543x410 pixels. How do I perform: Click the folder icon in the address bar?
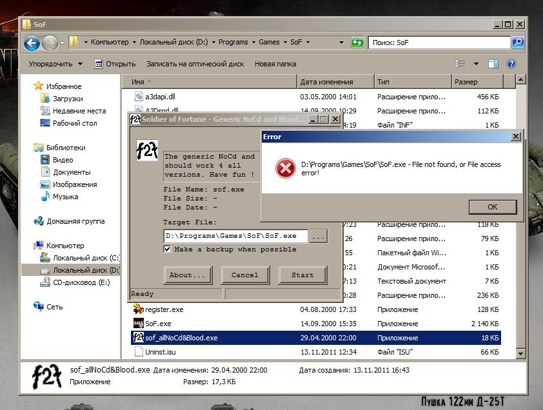(x=74, y=42)
